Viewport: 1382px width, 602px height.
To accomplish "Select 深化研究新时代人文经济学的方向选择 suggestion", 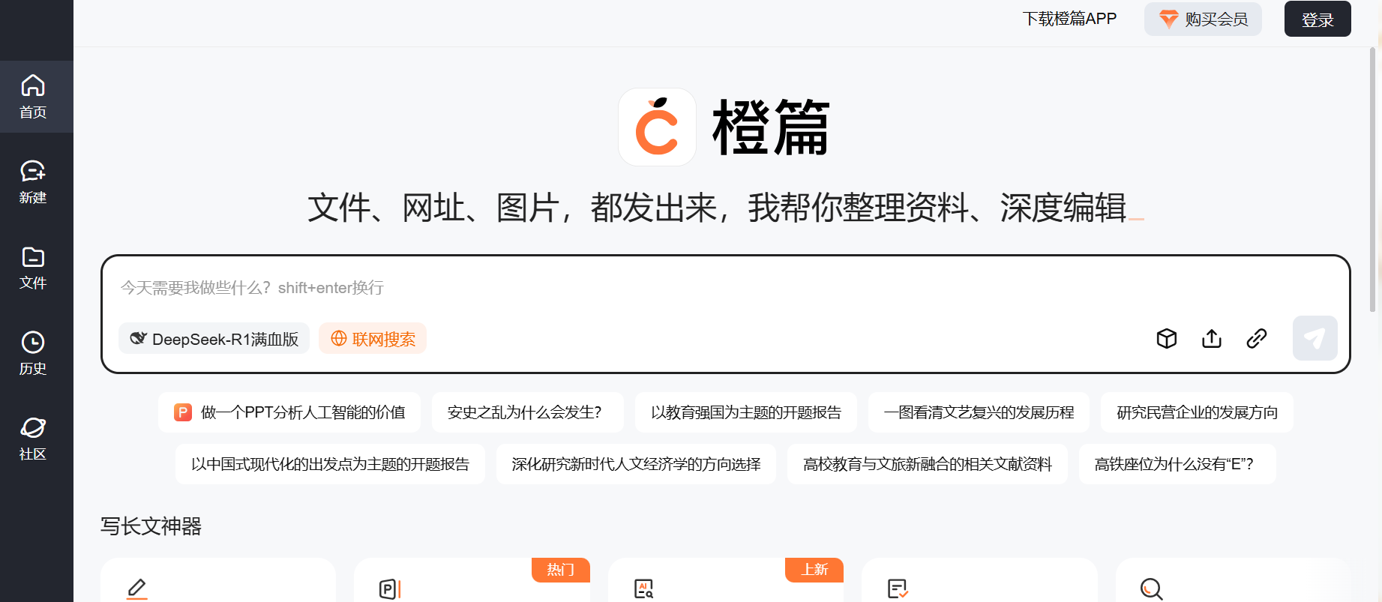I will click(636, 464).
